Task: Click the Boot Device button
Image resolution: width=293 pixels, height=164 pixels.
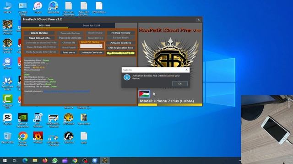Action: (x=95, y=33)
